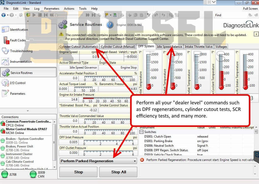Click Full Screen in the menu bar
The width and height of the screenshot is (259, 184).
coord(250,9)
